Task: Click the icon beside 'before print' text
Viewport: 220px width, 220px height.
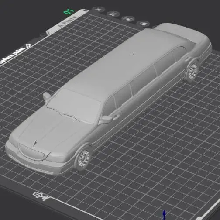Action: point(28,46)
